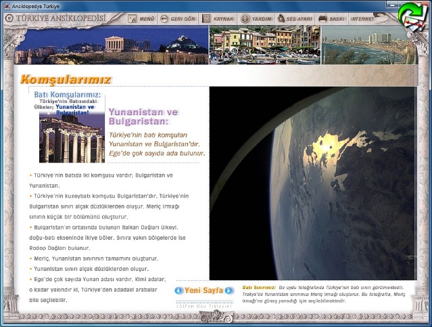
Task: Click the satellite photo of Earth
Action: tap(311, 183)
